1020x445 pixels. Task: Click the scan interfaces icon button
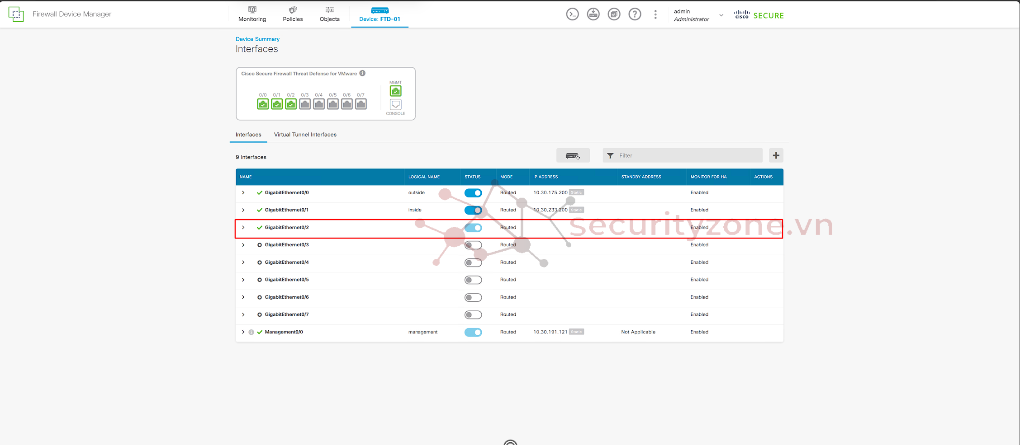point(573,156)
